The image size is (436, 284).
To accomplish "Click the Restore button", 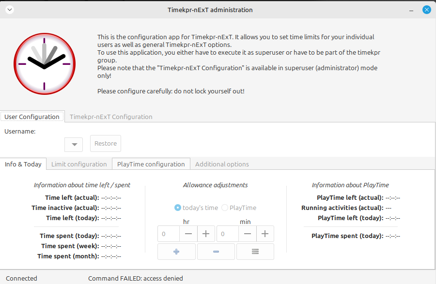I will pyautogui.click(x=106, y=144).
